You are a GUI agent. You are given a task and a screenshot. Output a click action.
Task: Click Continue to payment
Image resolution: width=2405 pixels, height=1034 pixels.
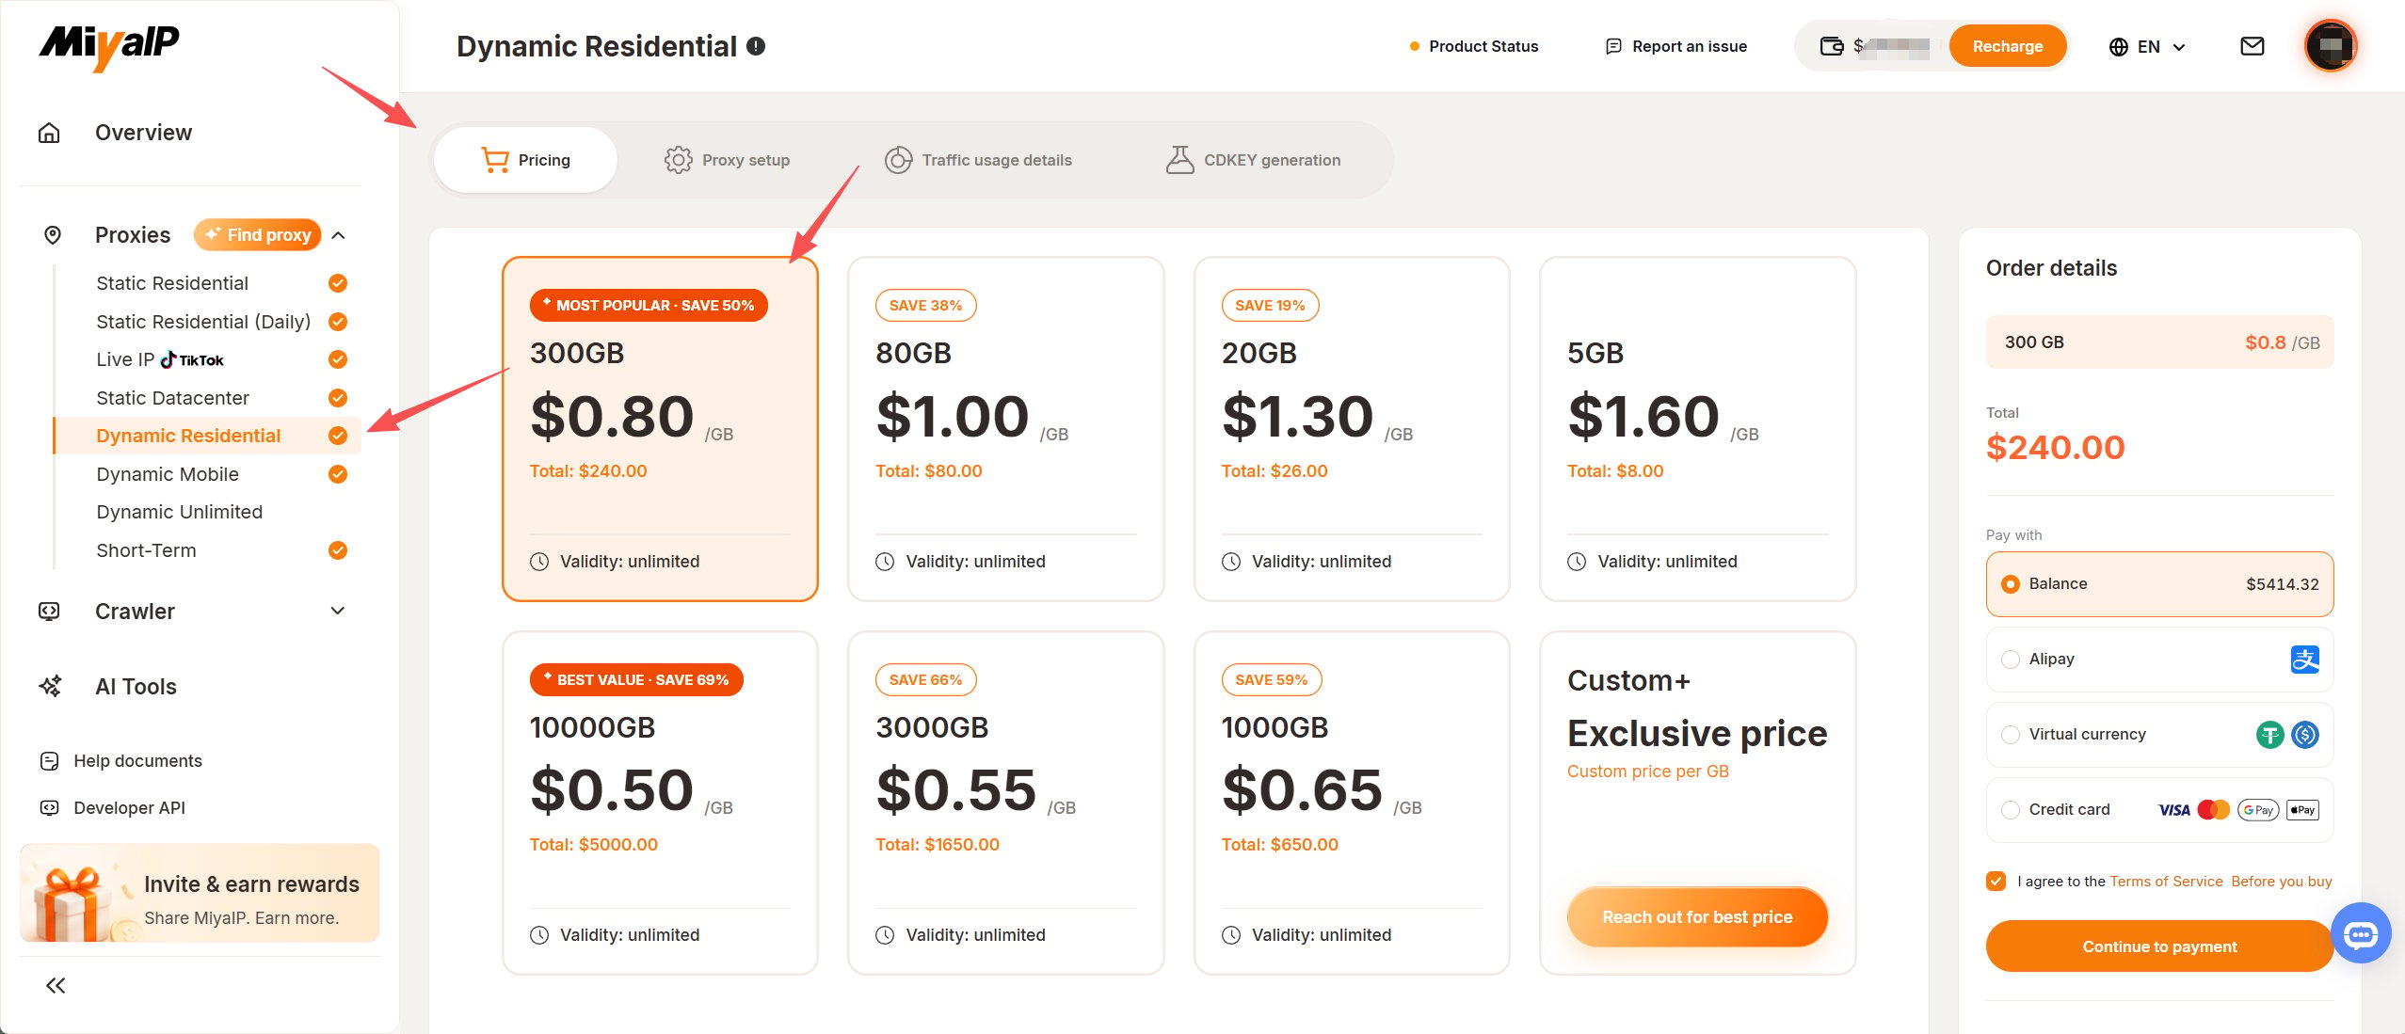pos(2158,947)
